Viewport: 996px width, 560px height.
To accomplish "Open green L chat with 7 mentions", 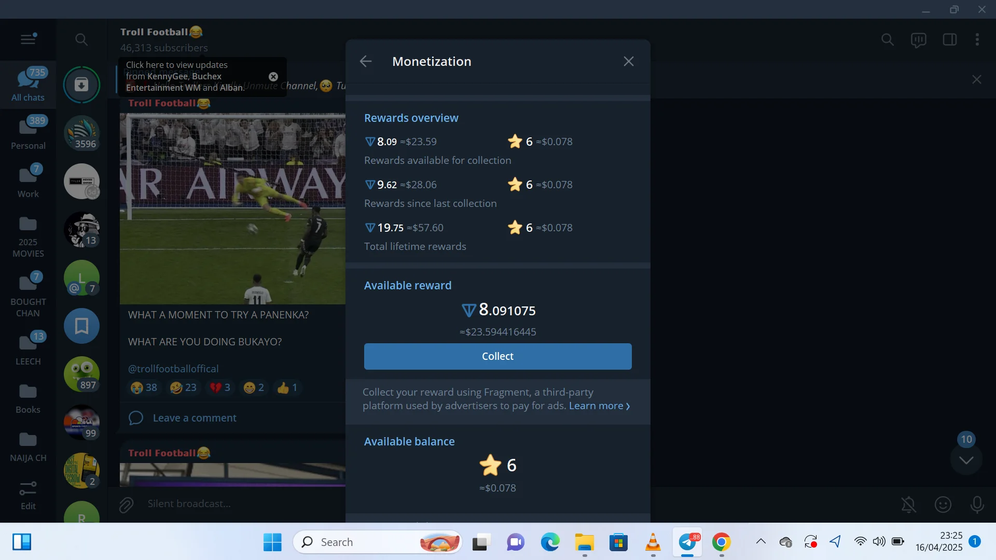I will click(81, 277).
